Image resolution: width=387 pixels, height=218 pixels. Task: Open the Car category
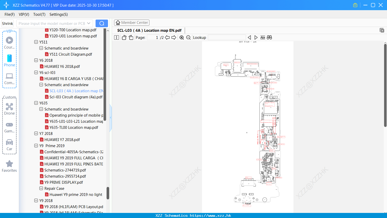(9, 145)
